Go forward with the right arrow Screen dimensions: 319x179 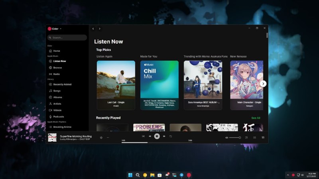click(x=100, y=29)
